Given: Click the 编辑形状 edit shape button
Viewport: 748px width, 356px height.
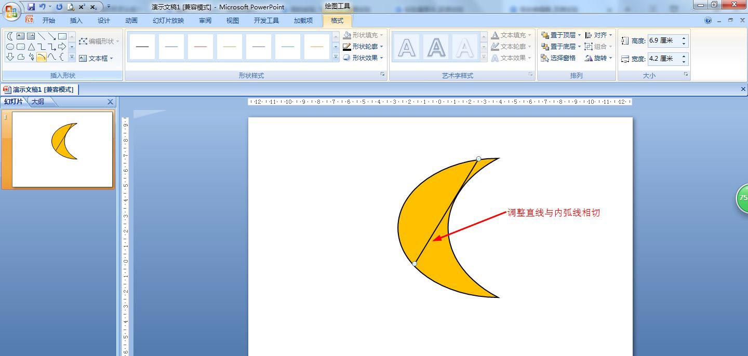Looking at the screenshot, I should pos(99,42).
